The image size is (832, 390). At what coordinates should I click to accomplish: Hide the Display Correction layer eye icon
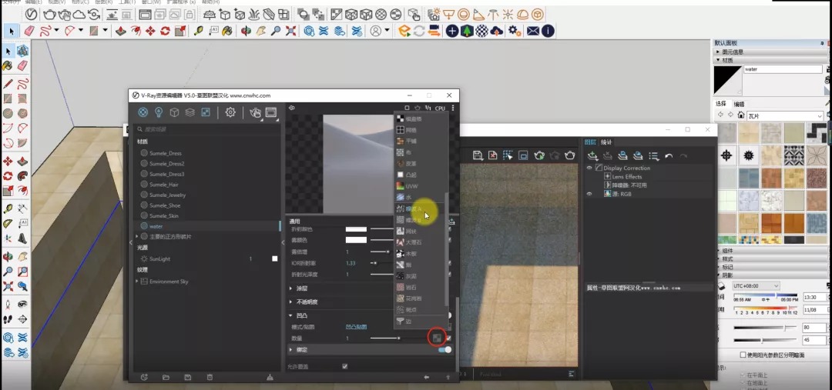(589, 168)
